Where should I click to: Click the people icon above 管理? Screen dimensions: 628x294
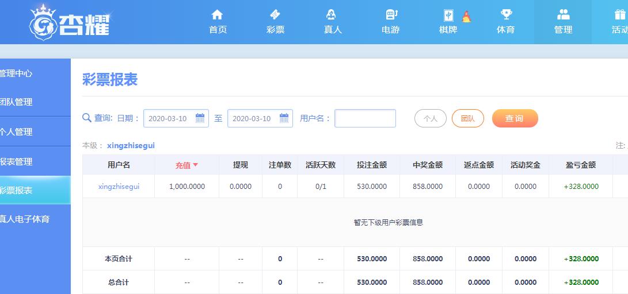pyautogui.click(x=564, y=15)
